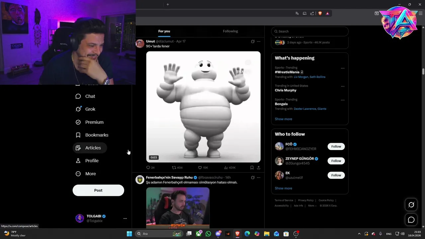Follow EK account
425x239 pixels.
(336, 175)
